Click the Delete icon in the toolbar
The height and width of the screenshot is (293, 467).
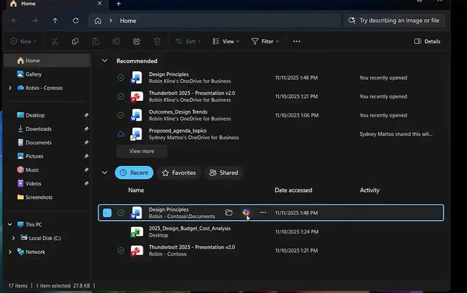tap(157, 41)
